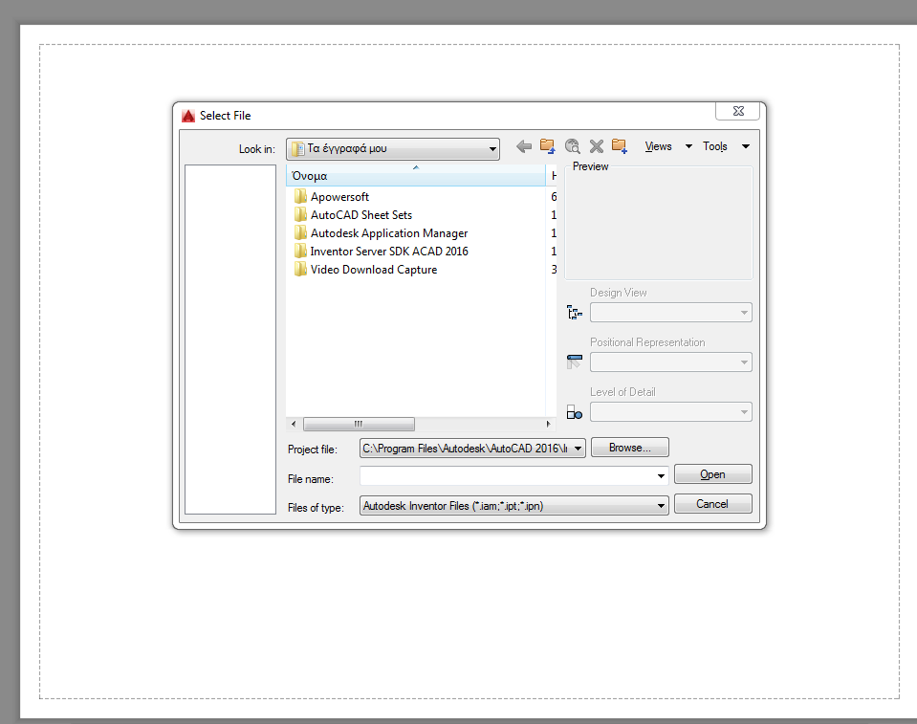The image size is (917, 724).
Task: Select the AutoCAD Sheet Sets folder name
Action: point(361,215)
